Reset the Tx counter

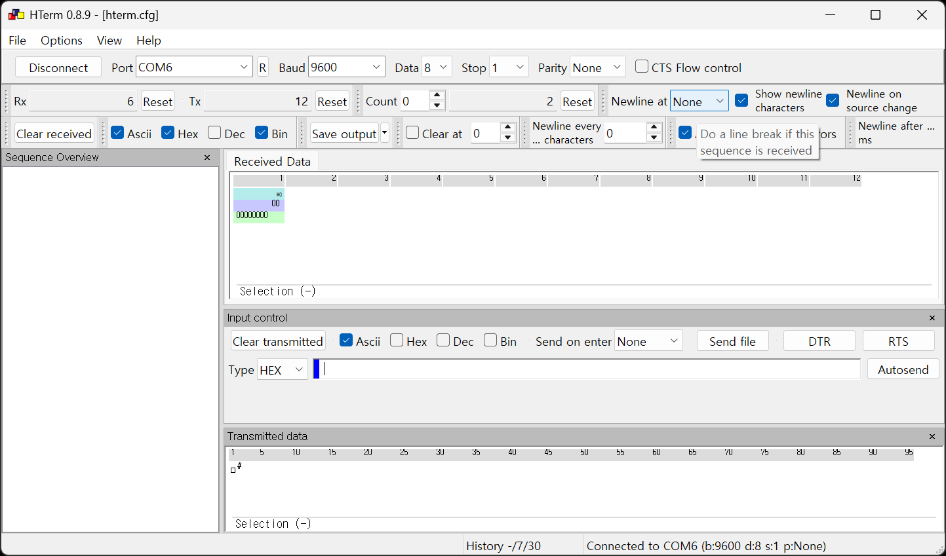[x=332, y=102]
